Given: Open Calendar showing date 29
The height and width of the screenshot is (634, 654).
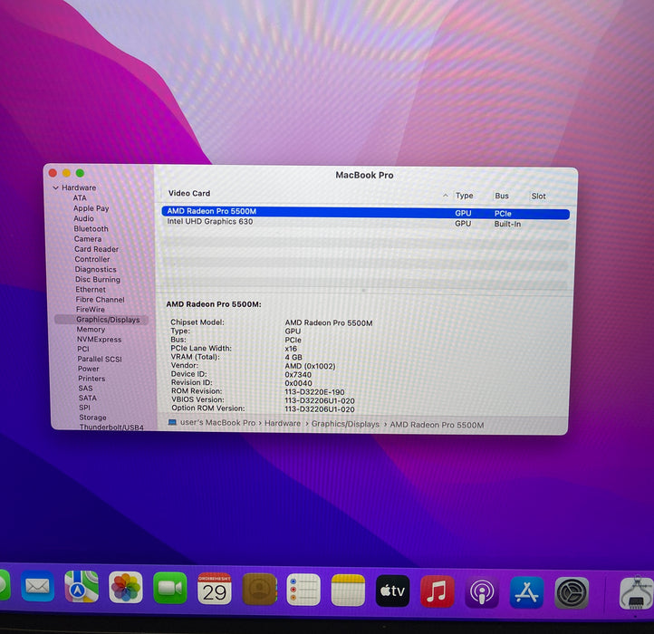Looking at the screenshot, I should [x=215, y=589].
